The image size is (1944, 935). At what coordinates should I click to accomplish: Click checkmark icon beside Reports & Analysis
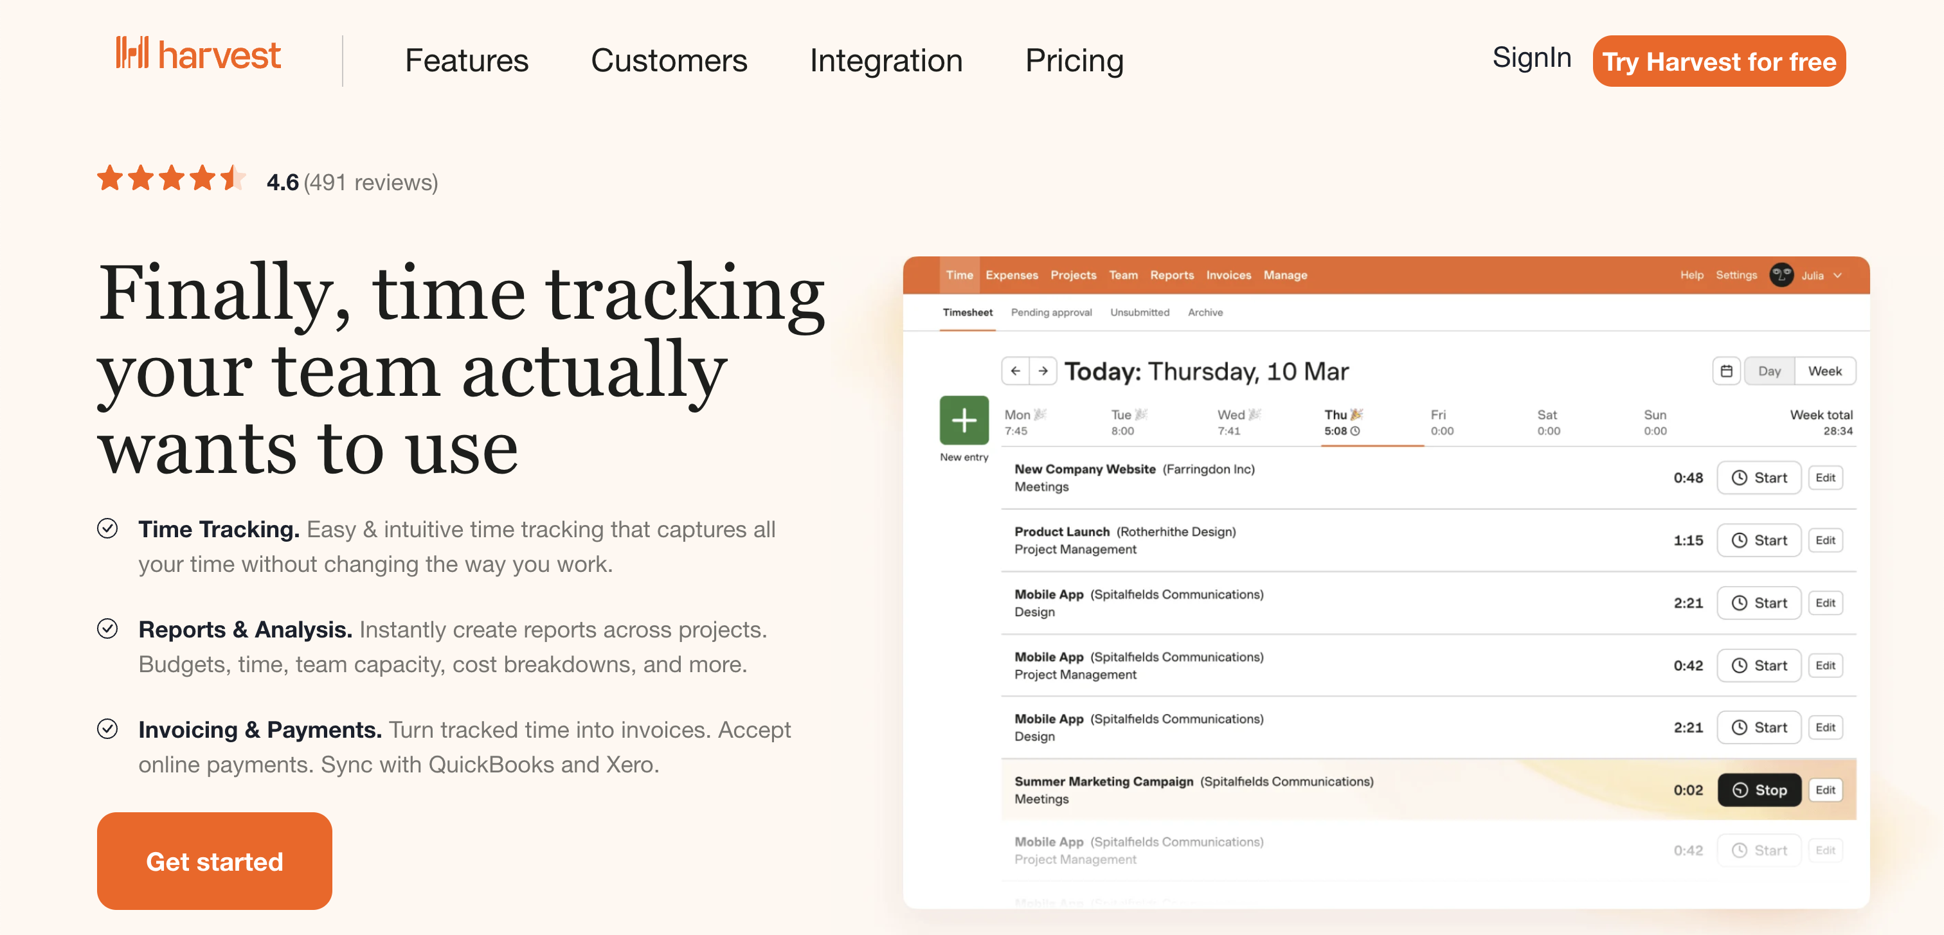click(x=107, y=628)
